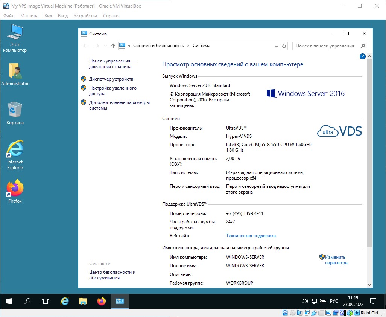386x317 pixels.
Task: Click the scrollbar down arrow in Система window
Action: tap(369, 285)
